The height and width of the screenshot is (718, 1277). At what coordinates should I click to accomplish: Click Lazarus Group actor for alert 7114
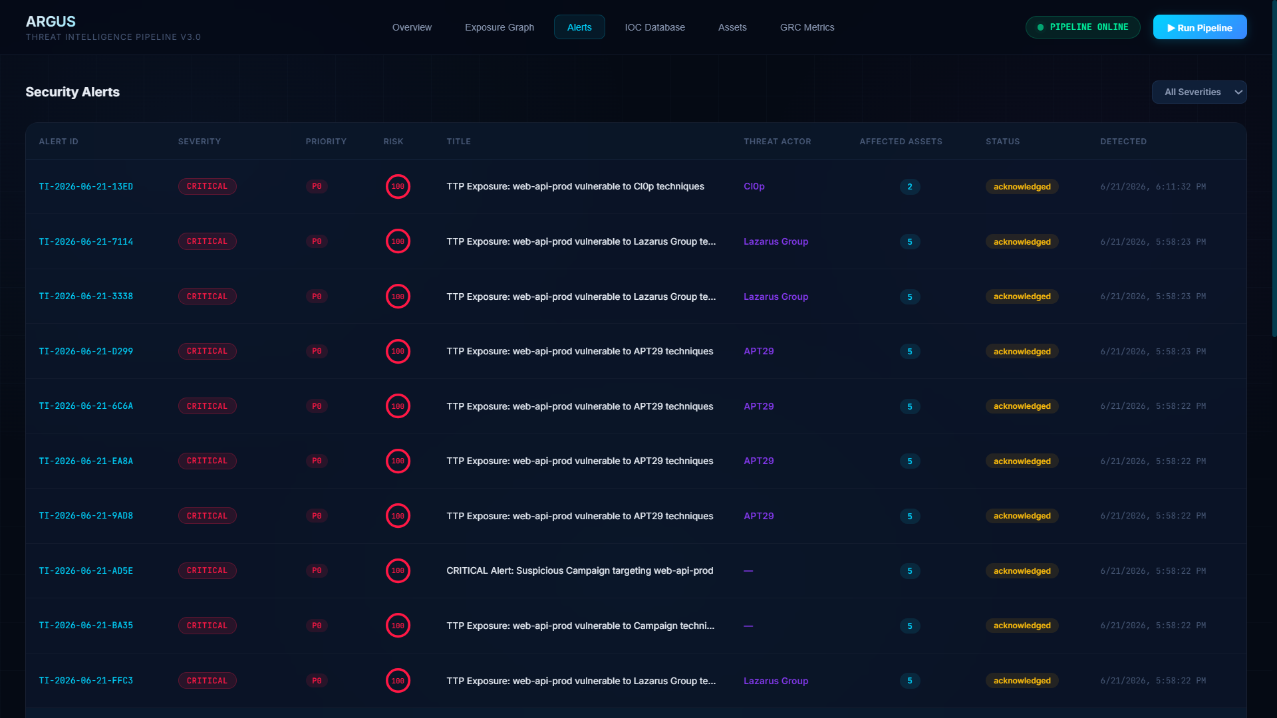(x=776, y=242)
